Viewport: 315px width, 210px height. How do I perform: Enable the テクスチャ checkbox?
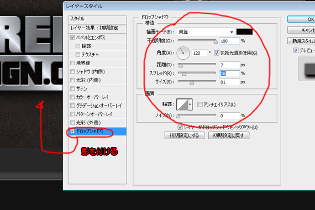[x=78, y=55]
